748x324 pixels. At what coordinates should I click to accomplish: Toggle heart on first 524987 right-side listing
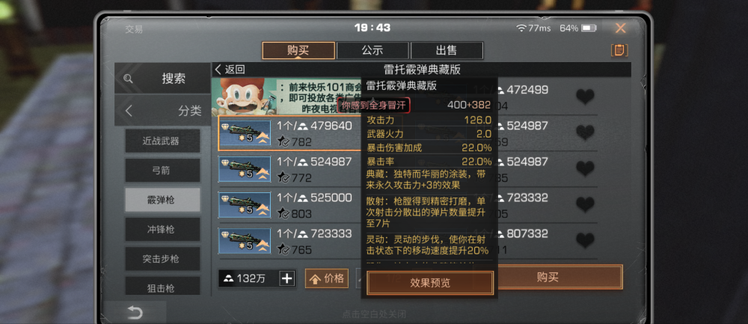[x=585, y=132]
